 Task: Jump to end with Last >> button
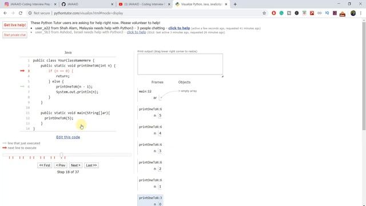(91, 165)
